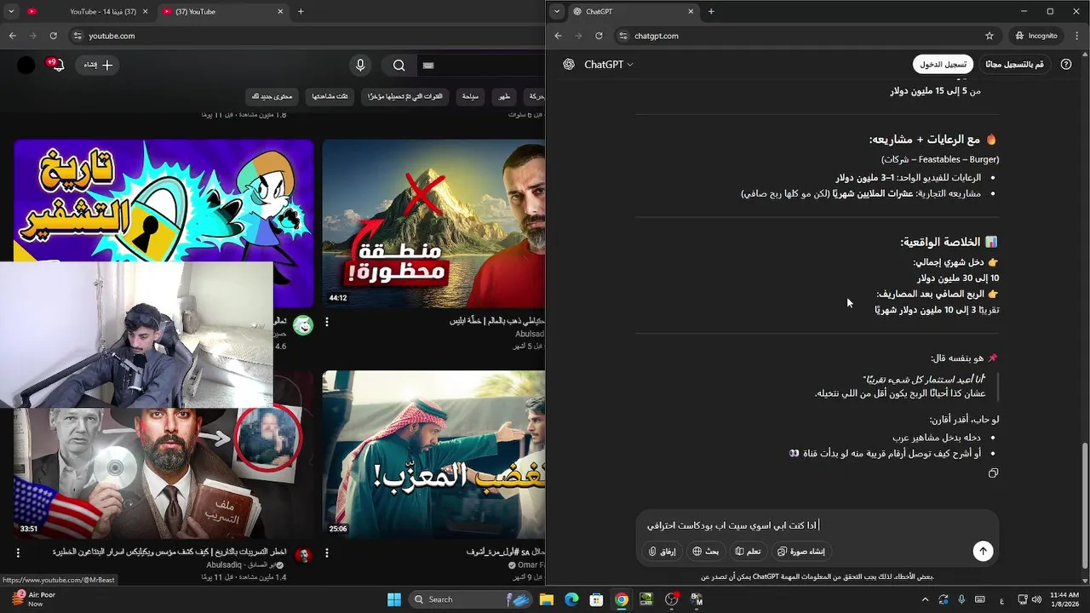Image resolution: width=1090 pixels, height=613 pixels.
Task: Open more options for the Omar video
Action: tap(327, 553)
